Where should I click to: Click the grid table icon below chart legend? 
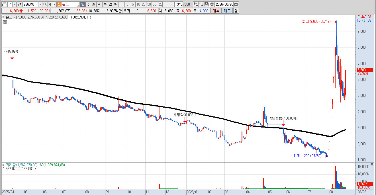(x=5, y=22)
